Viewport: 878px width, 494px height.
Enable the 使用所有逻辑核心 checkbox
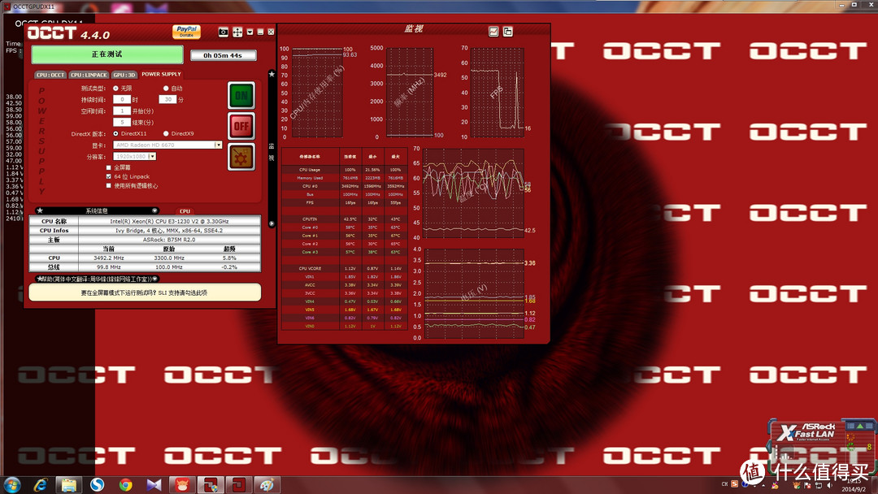click(x=109, y=186)
